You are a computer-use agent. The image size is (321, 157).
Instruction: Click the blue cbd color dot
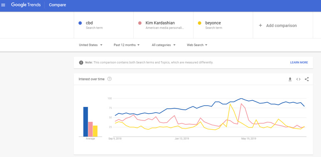[x=80, y=23]
